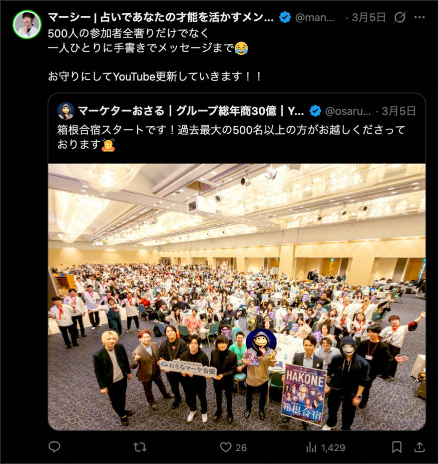Open the top post's 3月5日 timestamp
This screenshot has width=438, height=464.
[369, 18]
